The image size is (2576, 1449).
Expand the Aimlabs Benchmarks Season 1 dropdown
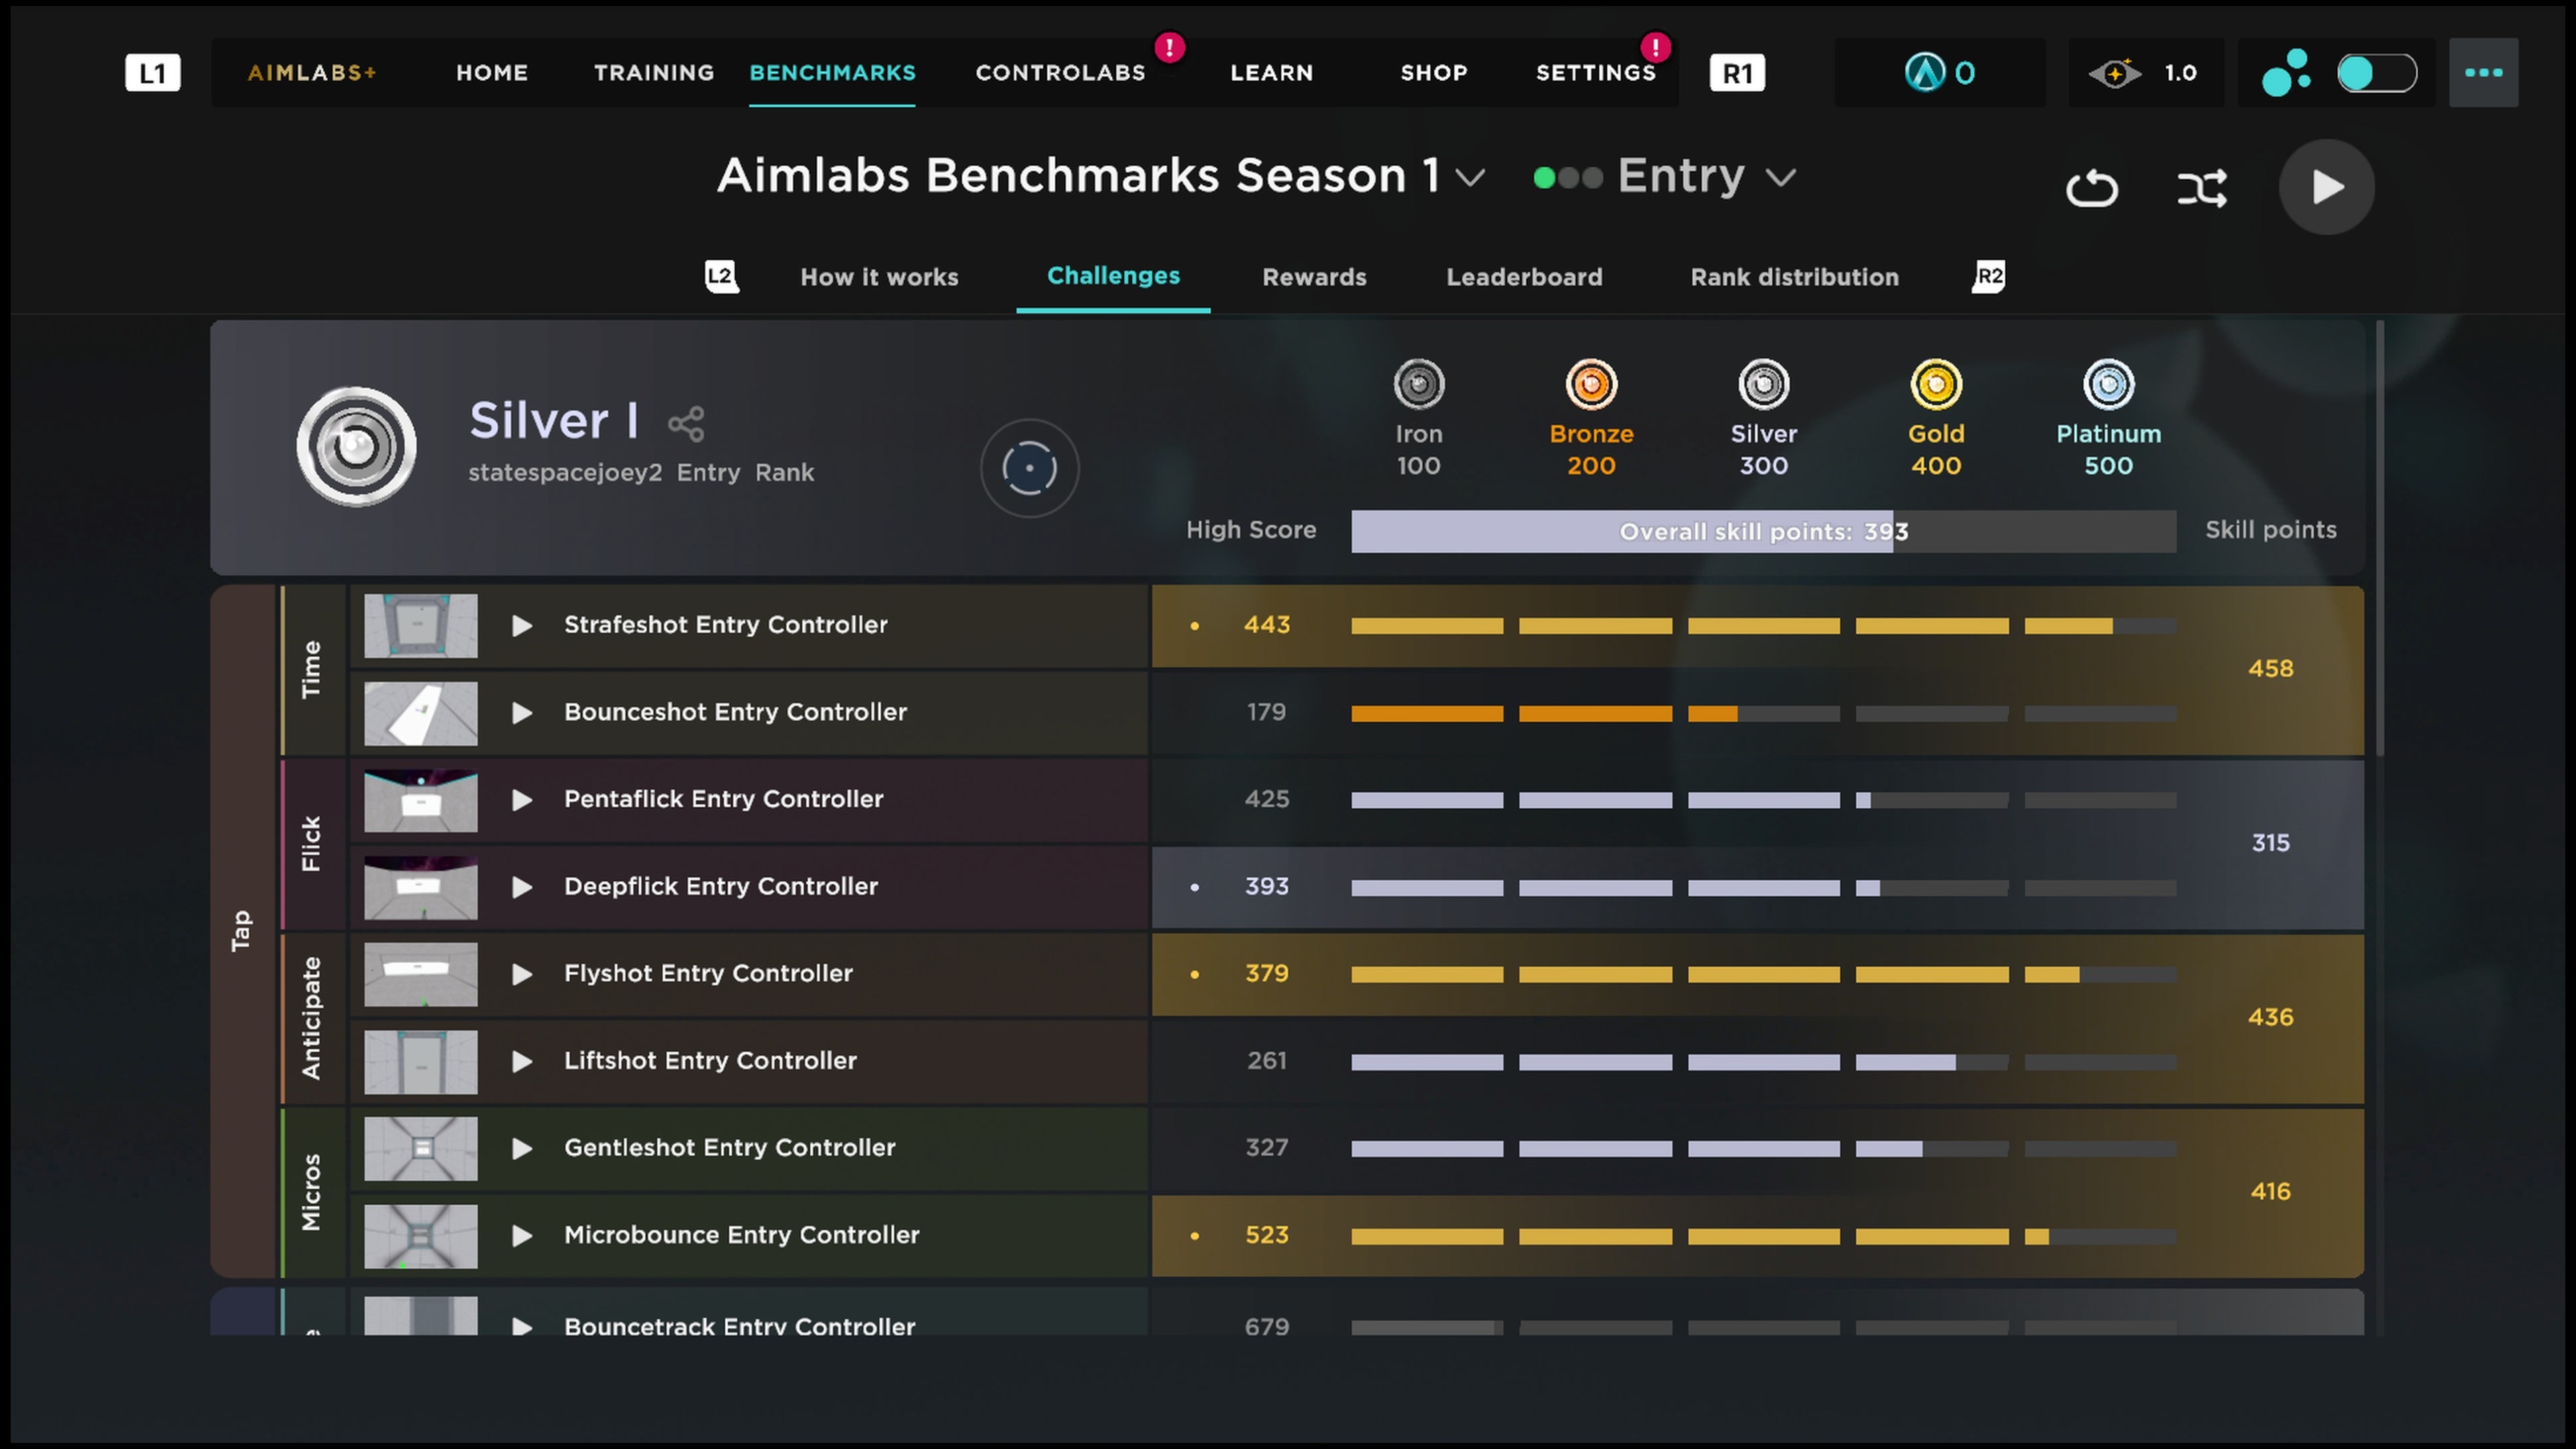(x=1470, y=177)
